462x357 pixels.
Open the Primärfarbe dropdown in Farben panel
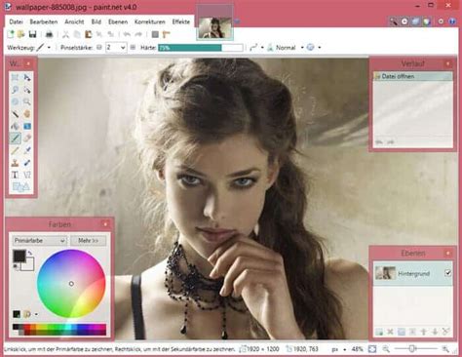(40, 241)
